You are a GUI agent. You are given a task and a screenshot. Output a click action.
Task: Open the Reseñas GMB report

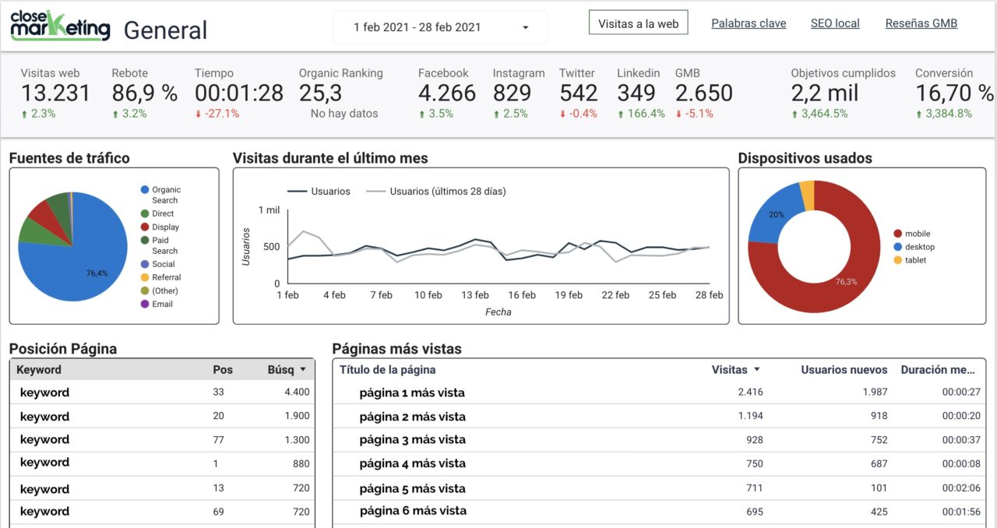click(x=921, y=23)
